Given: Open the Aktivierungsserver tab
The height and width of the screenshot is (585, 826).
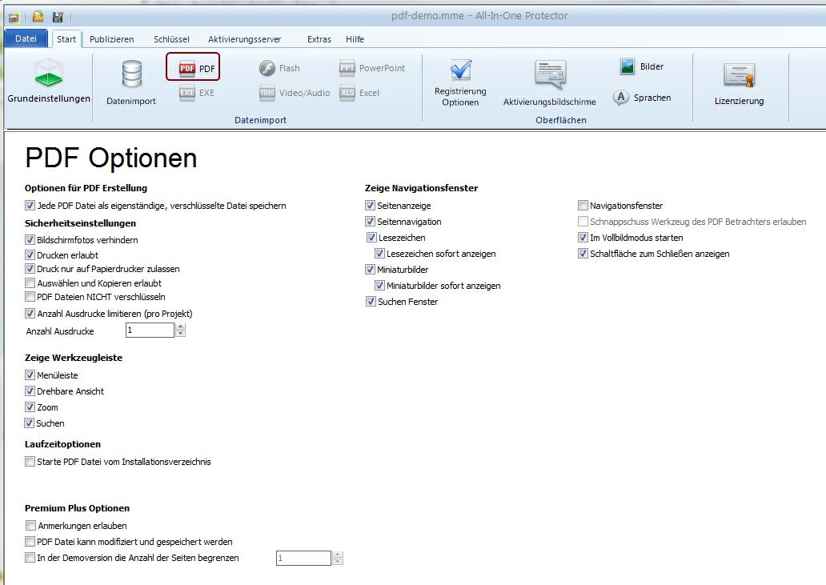Looking at the screenshot, I should 244,39.
